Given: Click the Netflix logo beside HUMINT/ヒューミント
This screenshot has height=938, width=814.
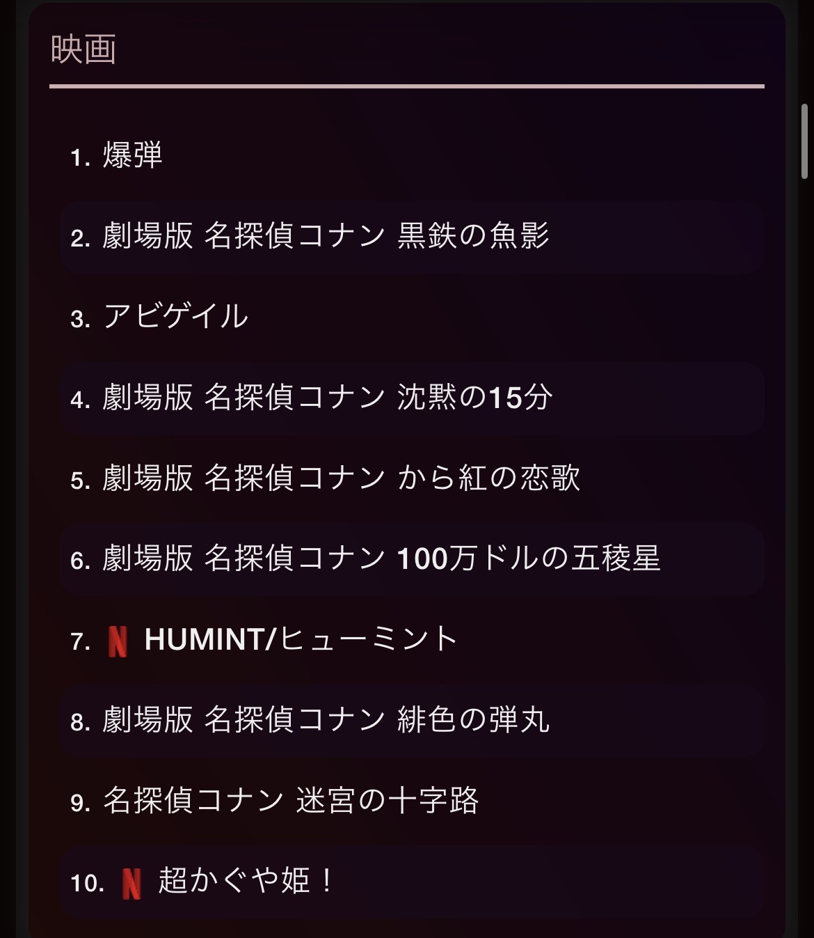Looking at the screenshot, I should (118, 641).
